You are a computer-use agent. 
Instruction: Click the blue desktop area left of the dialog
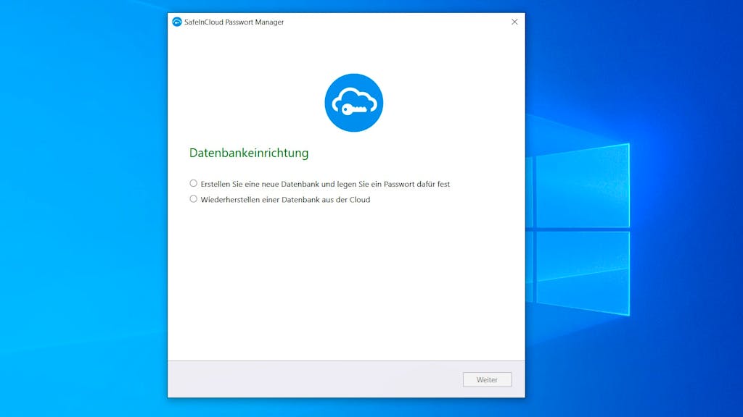point(83,208)
